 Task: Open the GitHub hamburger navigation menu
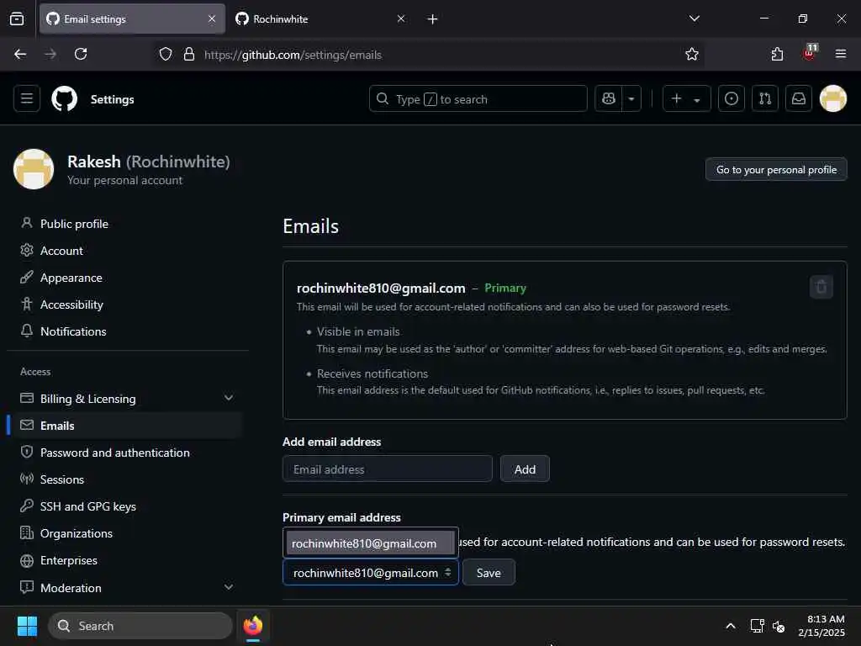(26, 99)
